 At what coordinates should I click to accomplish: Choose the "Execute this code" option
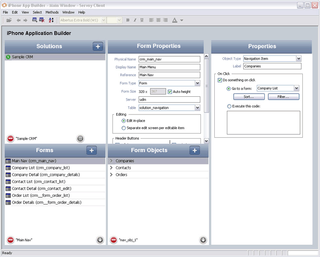coord(229,106)
